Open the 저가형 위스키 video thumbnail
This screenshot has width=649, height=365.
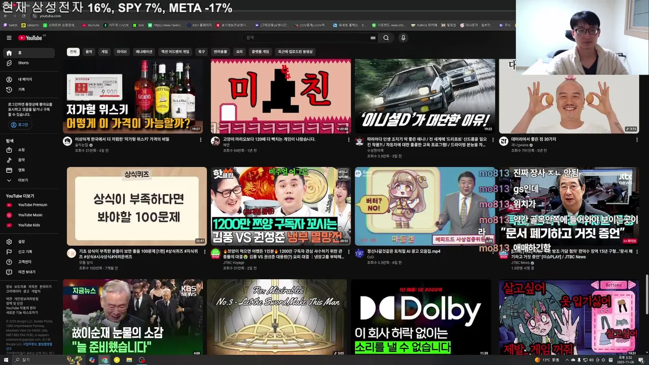133,96
